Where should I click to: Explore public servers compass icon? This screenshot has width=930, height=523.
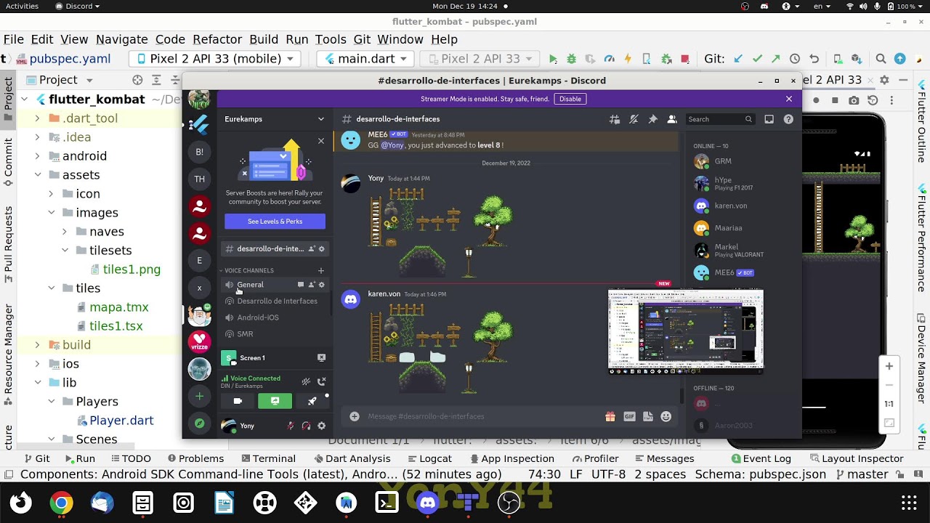(x=200, y=423)
